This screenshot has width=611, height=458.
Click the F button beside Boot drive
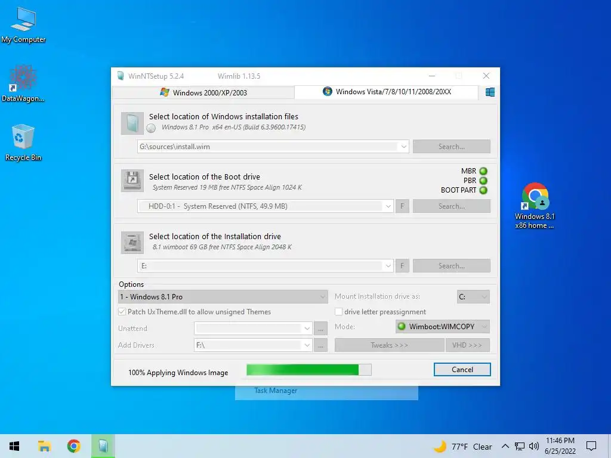tap(402, 206)
